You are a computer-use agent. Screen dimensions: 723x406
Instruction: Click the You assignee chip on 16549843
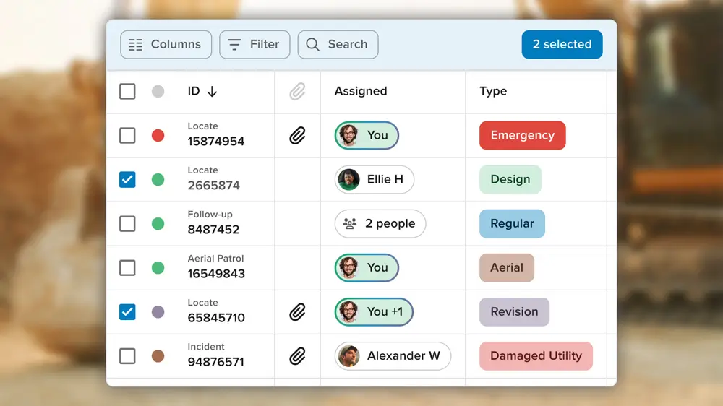[367, 268]
